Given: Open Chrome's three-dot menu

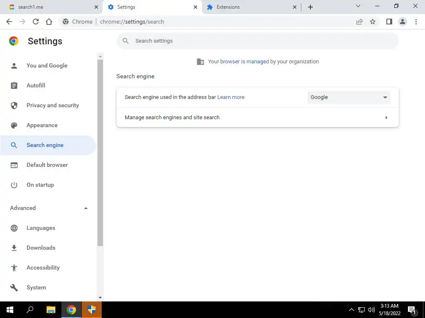Looking at the screenshot, I should click(x=416, y=22).
